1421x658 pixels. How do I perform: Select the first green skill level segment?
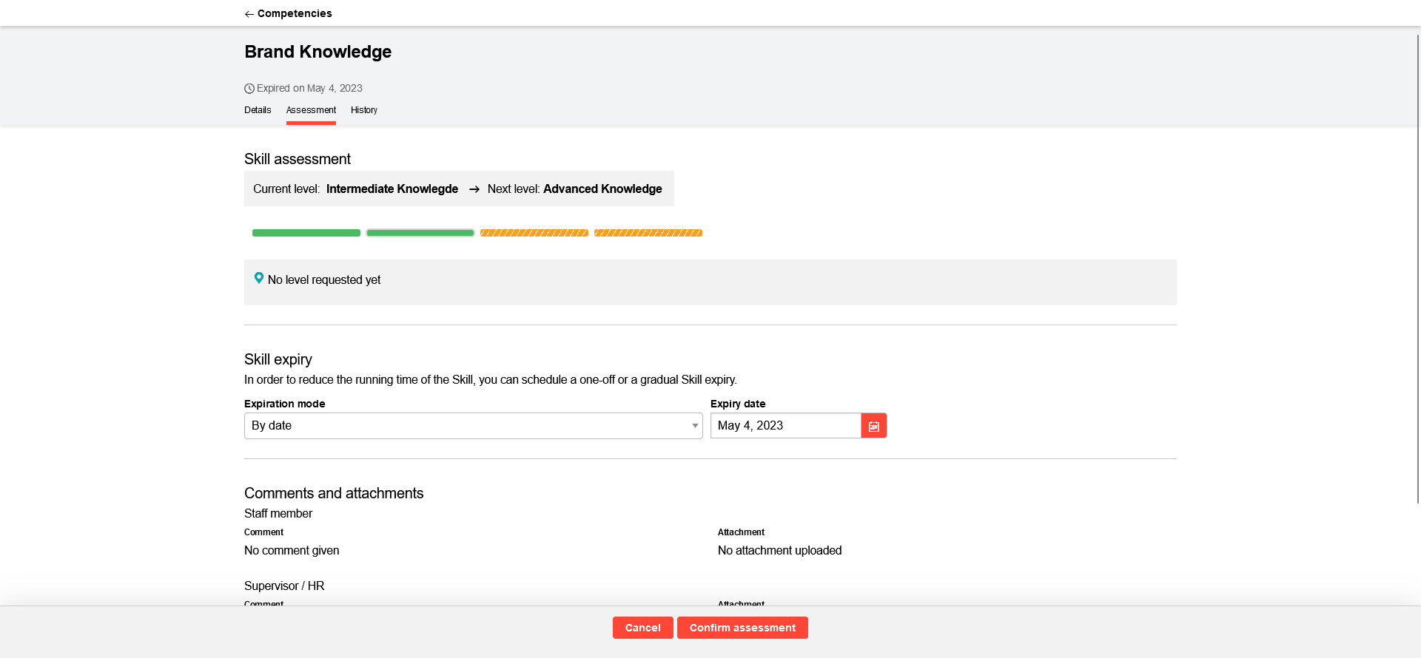(306, 233)
